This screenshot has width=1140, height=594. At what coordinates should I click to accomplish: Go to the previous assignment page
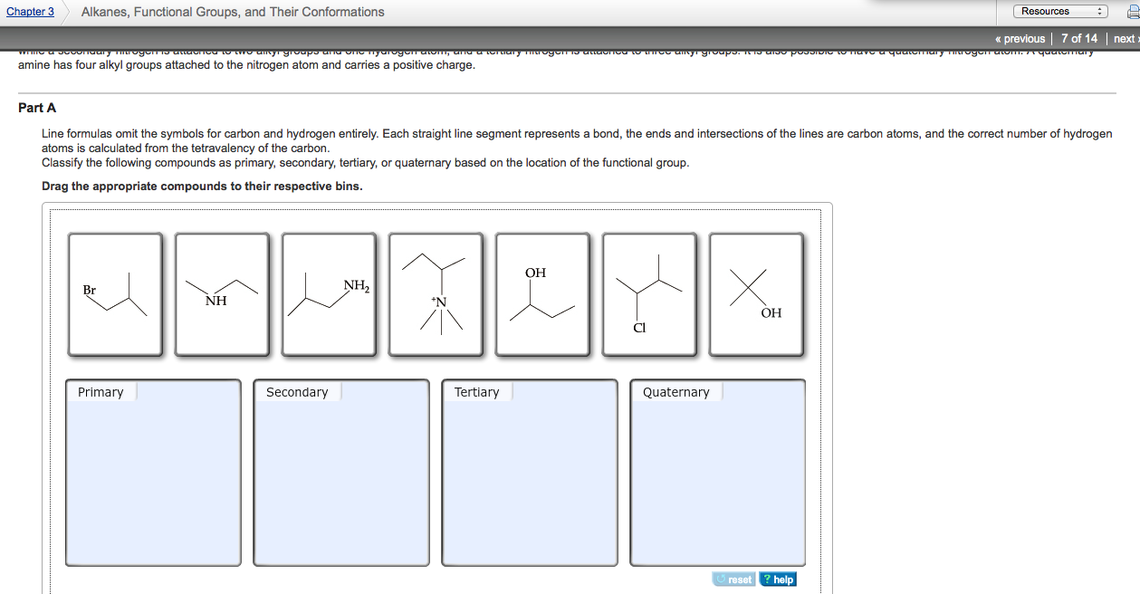(1018, 38)
